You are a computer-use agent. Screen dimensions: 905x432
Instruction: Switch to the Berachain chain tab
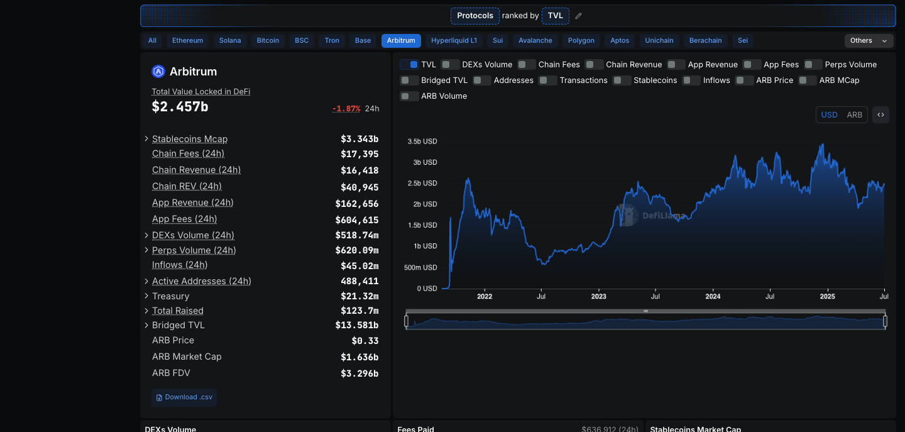pos(706,41)
